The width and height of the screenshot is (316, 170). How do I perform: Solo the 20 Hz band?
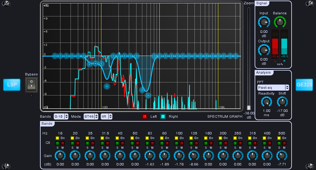pyautogui.click(x=73, y=143)
